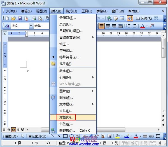Screen dimensions: 168x147
Task: Switch to Reading layout with 阅读(R)
Action: coord(144,18)
